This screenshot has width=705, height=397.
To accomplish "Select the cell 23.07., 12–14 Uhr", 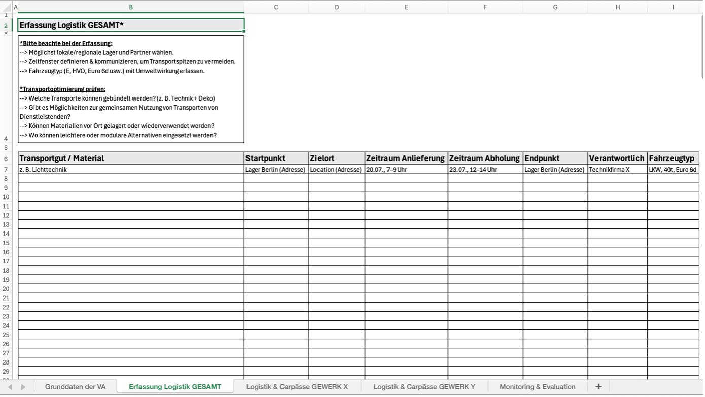I will [485, 170].
